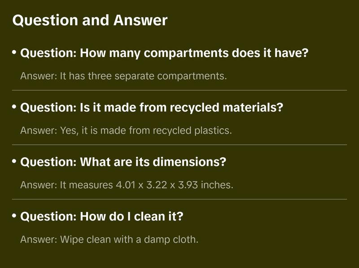Click the "4.01 x 3.22 x 3.93 inches" measurement

click(x=174, y=185)
